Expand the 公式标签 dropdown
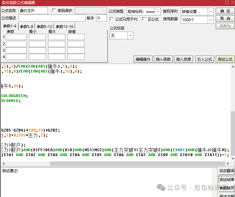The height and width of the screenshot is (197, 235). point(130,36)
